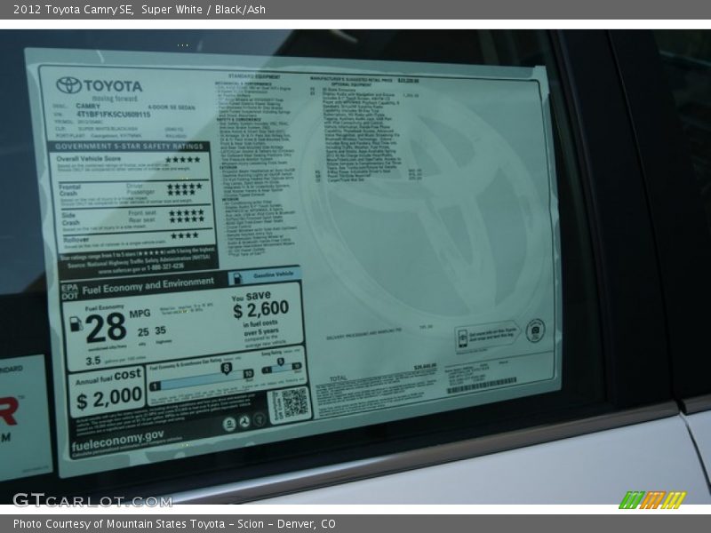
Task: Open the fueleconomy.gov link
Action: click(x=117, y=435)
